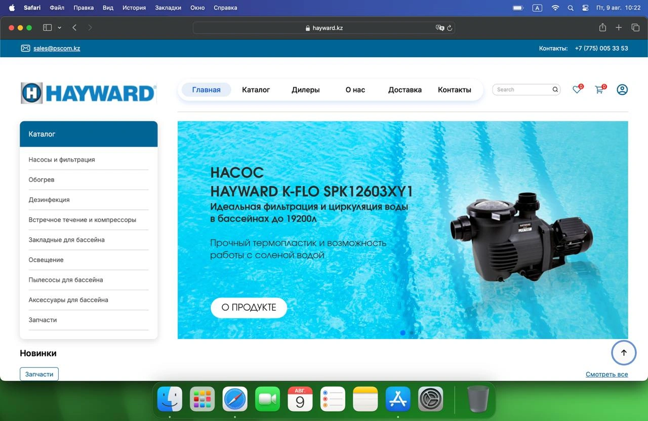Image resolution: width=648 pixels, height=421 pixels.
Task: Open a new tab with plus icon
Action: pyautogui.click(x=619, y=27)
